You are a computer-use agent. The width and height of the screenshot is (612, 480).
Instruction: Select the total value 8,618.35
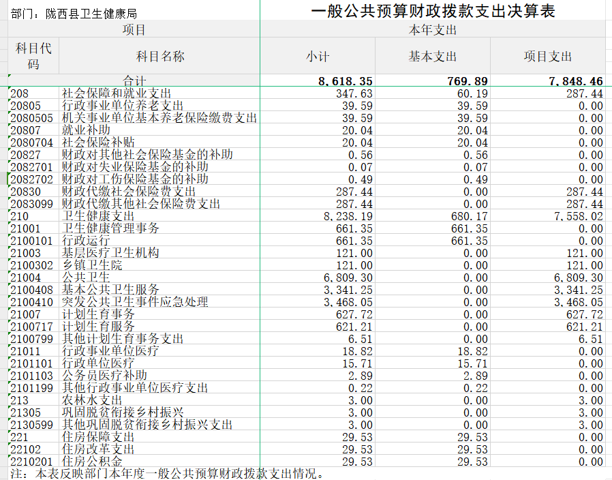(x=346, y=81)
